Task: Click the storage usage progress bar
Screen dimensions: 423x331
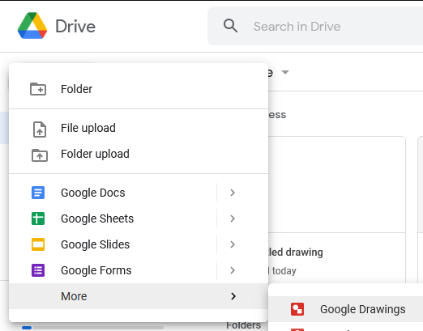Action: pos(92,328)
